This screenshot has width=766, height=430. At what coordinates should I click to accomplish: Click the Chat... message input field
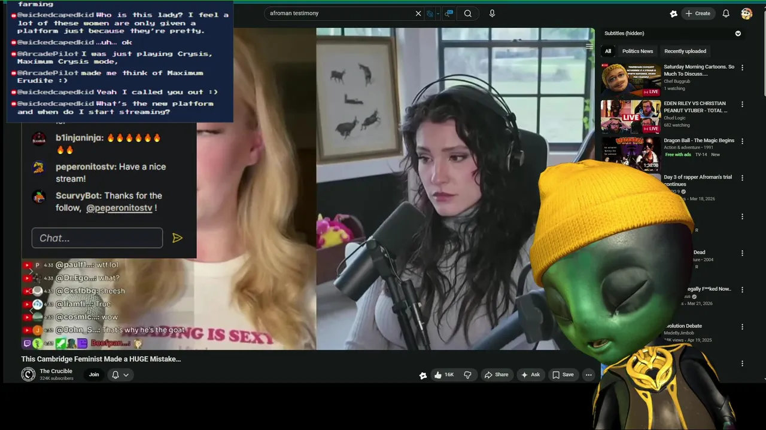[x=97, y=238]
